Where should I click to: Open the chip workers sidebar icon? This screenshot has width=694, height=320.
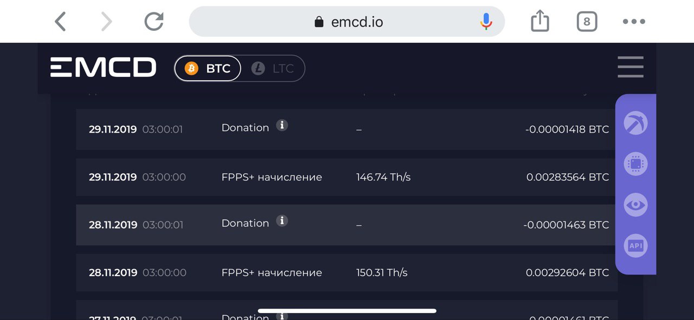[x=635, y=164]
